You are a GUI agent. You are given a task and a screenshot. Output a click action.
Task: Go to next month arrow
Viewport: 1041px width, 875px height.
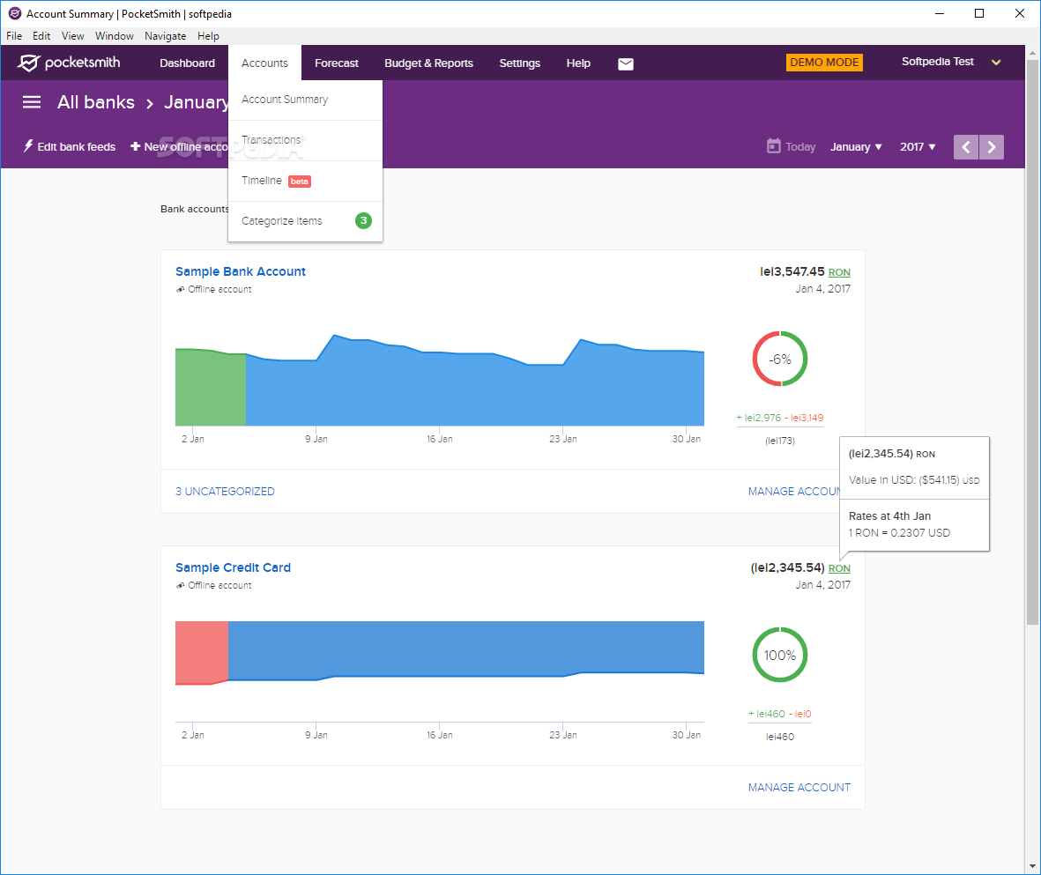(x=992, y=147)
